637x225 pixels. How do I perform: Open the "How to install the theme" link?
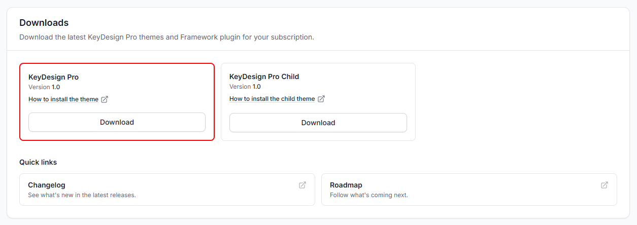63,99
